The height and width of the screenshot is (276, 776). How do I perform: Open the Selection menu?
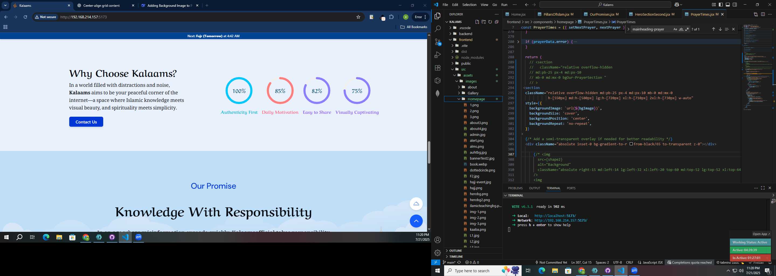click(469, 5)
